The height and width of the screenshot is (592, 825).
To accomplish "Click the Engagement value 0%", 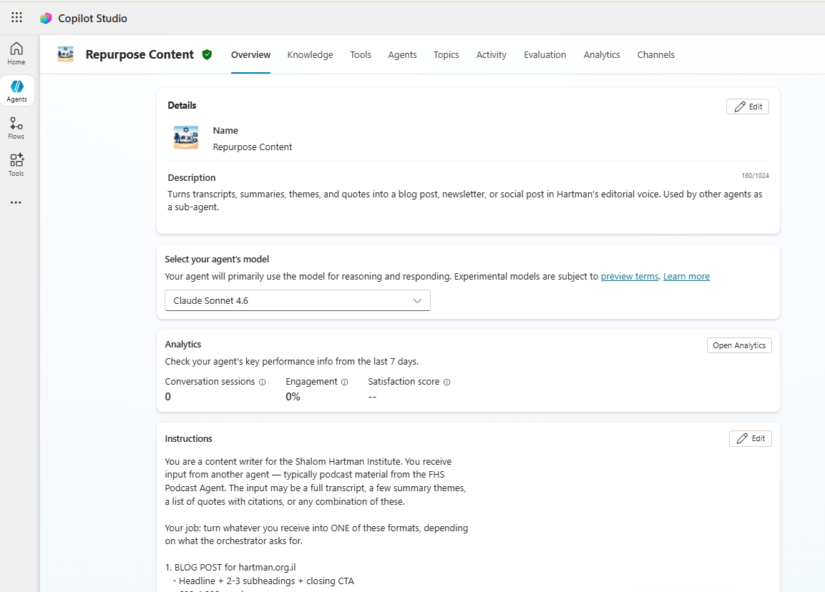I will point(293,397).
